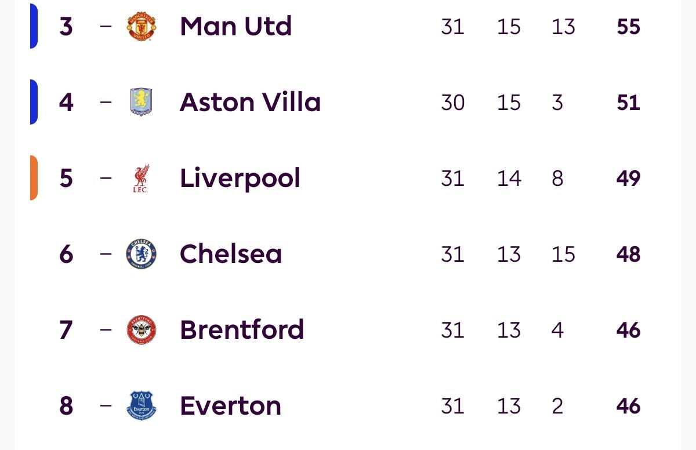Click Man Utd's 55 points total
Image resolution: width=696 pixels, height=450 pixels.
(628, 27)
